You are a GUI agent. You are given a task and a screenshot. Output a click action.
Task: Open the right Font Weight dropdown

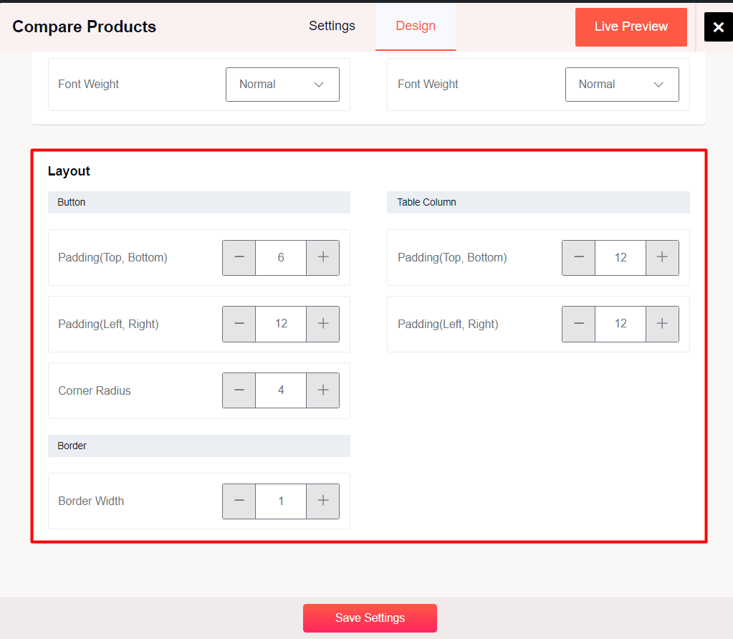pos(622,84)
